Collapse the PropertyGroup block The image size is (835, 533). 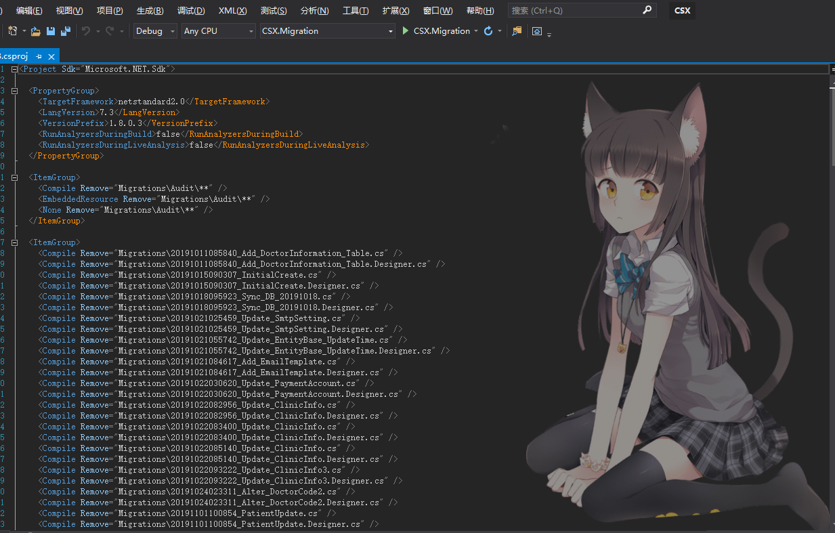pyautogui.click(x=14, y=91)
